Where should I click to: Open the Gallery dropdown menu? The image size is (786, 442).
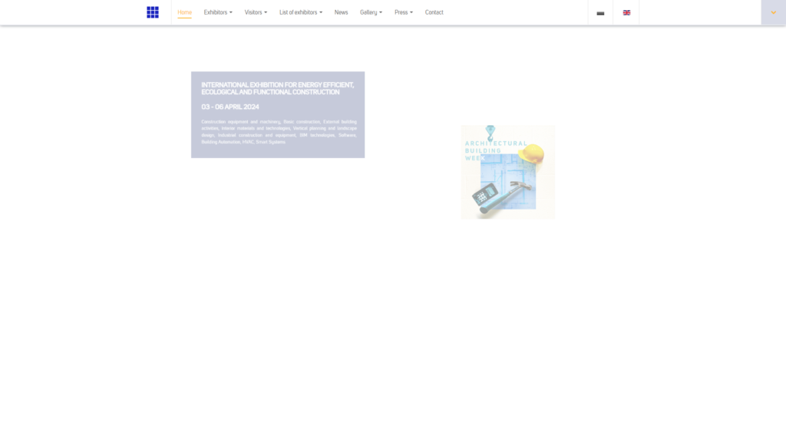(x=371, y=12)
